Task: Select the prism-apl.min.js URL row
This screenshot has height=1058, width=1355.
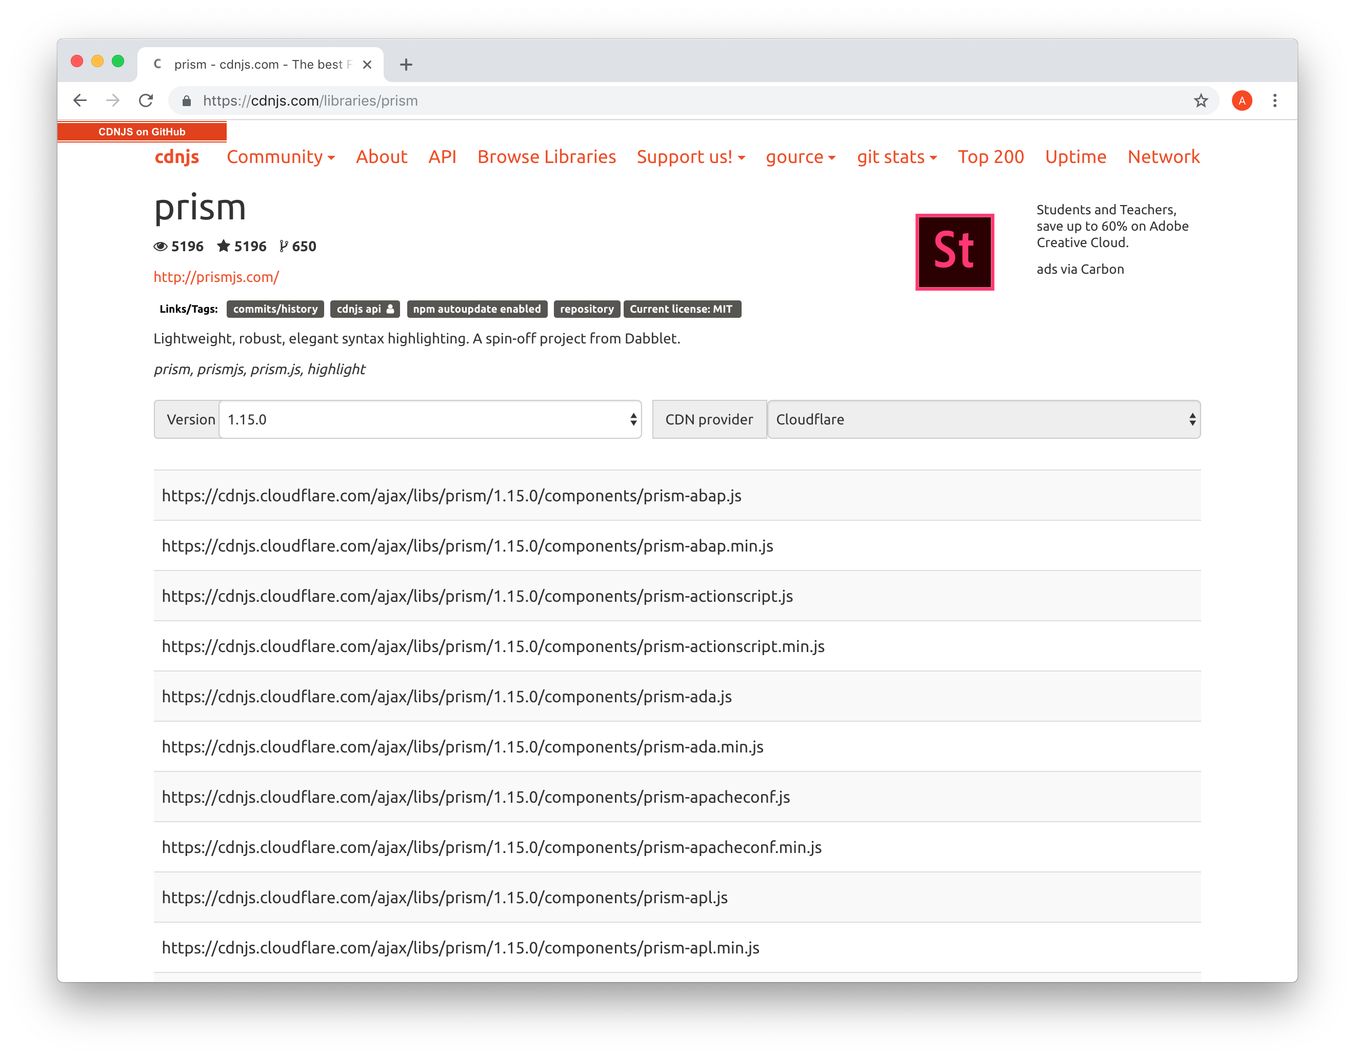Action: coord(677,948)
